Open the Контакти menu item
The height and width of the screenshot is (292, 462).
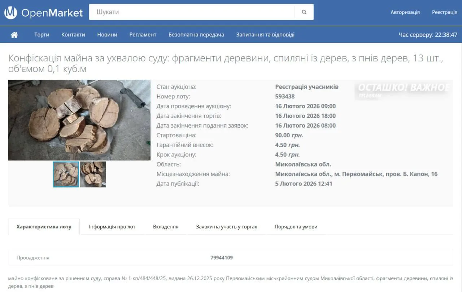(73, 35)
